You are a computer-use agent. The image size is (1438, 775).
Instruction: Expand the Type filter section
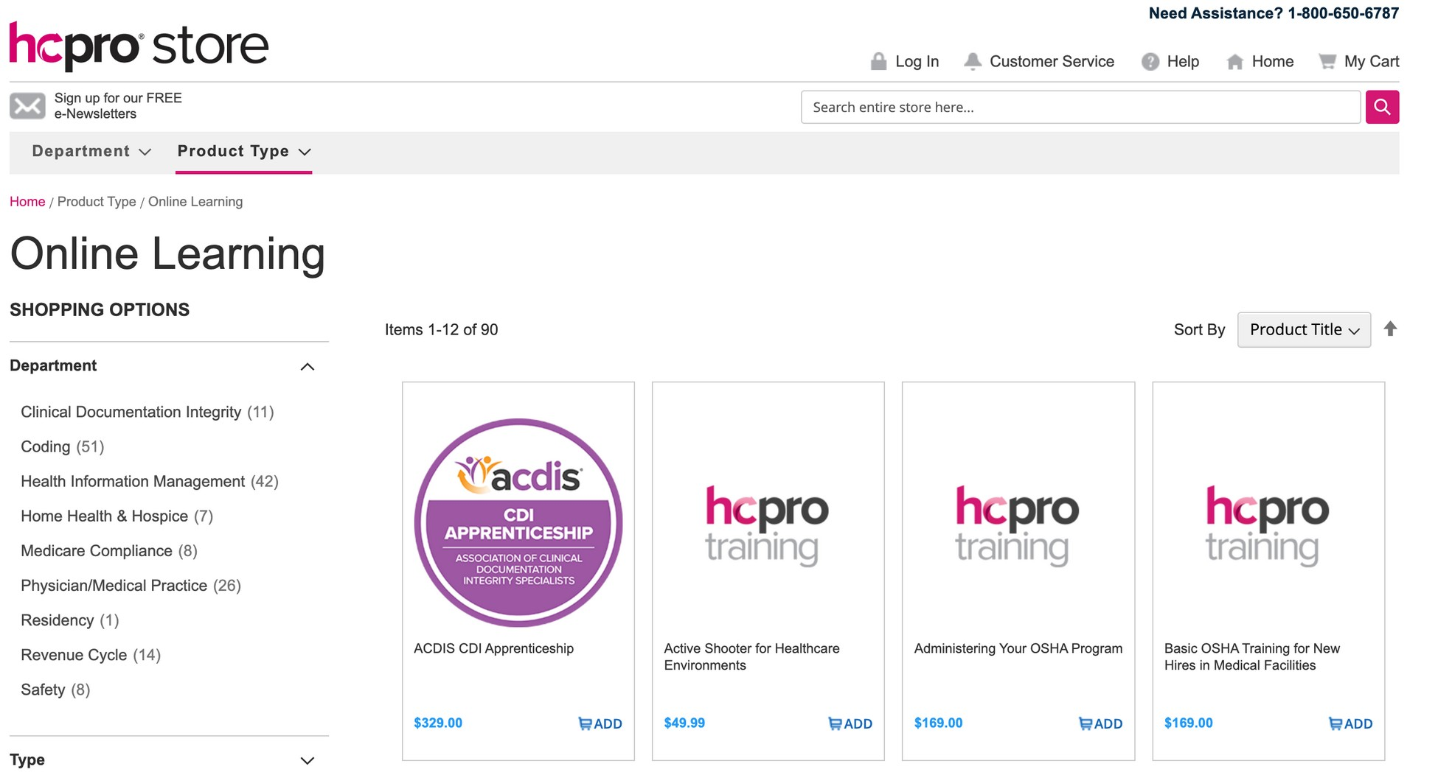point(308,760)
